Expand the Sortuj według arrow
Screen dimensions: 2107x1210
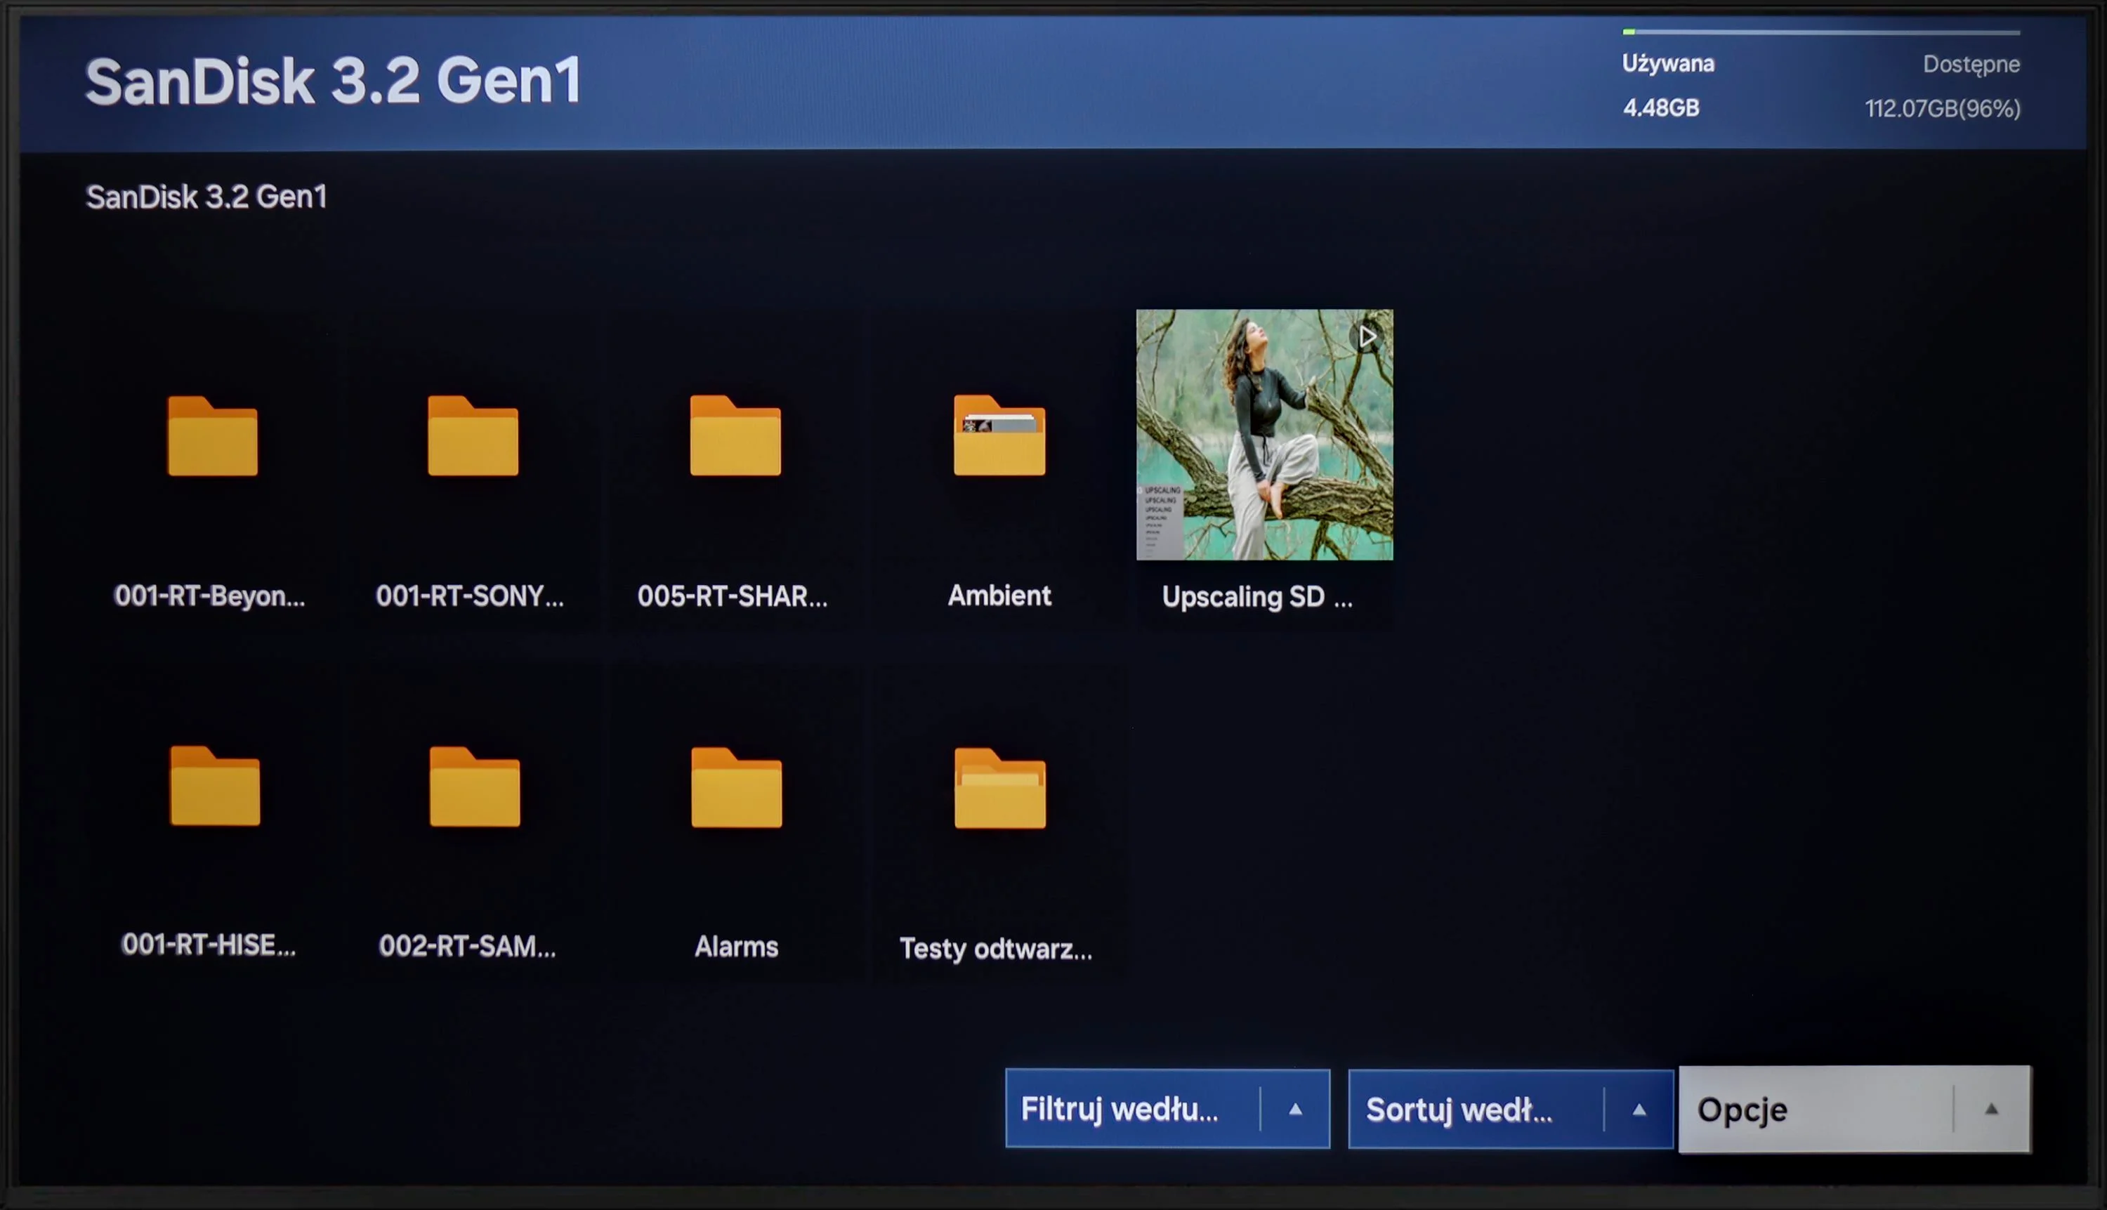point(1639,1110)
